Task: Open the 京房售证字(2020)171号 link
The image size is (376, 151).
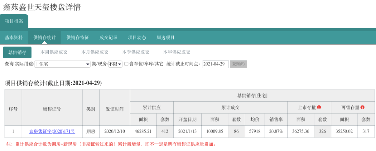Action: coord(52,132)
